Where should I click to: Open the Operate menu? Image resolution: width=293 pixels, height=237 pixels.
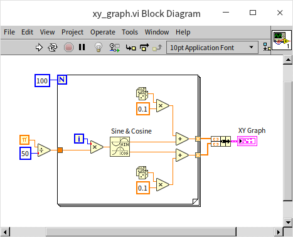click(x=103, y=33)
